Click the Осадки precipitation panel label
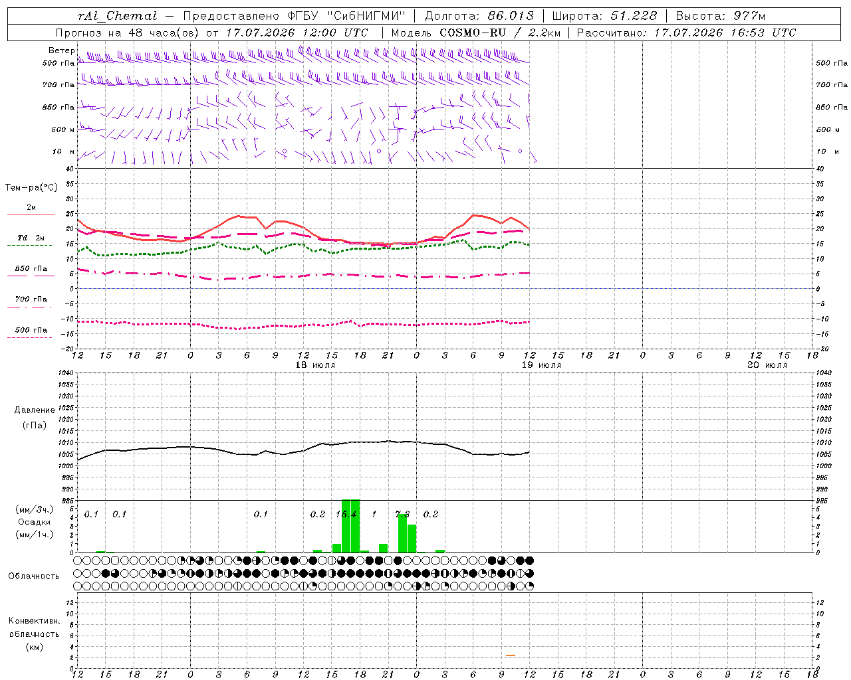This screenshot has width=851, height=680. pos(34,522)
